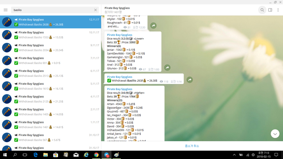Viewport: 283px width, 159px height.
Task: Forward the Withdrawal Basilio 2638 message
Action: (x=190, y=80)
